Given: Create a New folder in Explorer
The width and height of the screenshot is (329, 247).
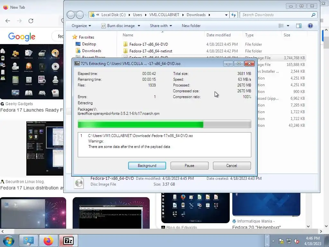Looking at the screenshot, I should (x=191, y=26).
